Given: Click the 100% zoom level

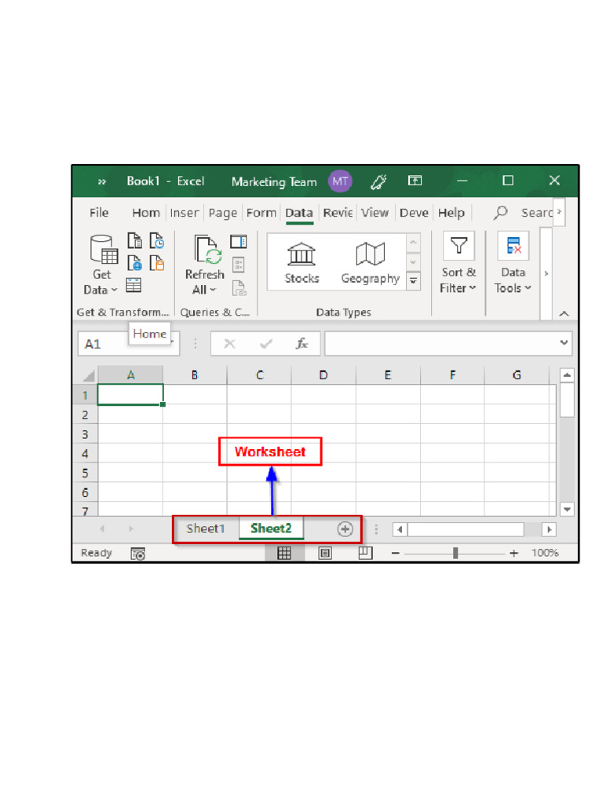Looking at the screenshot, I should [545, 553].
